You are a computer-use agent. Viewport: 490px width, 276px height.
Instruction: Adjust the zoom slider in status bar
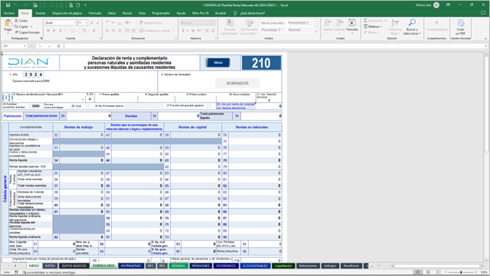(461, 272)
